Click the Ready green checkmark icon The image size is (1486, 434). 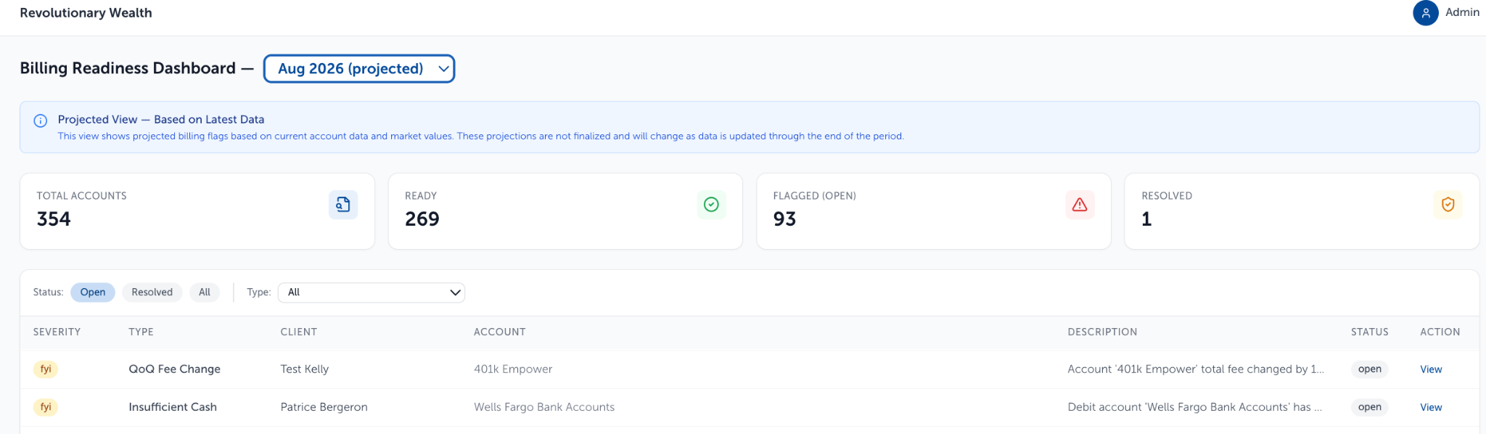pos(711,205)
